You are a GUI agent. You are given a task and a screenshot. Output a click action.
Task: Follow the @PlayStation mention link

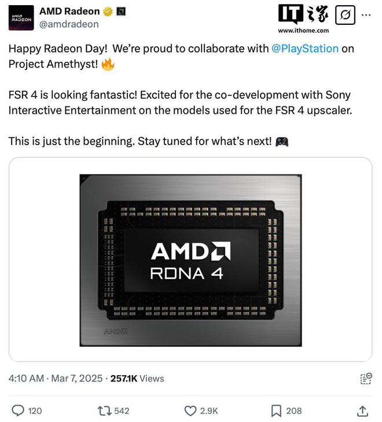[x=304, y=49]
